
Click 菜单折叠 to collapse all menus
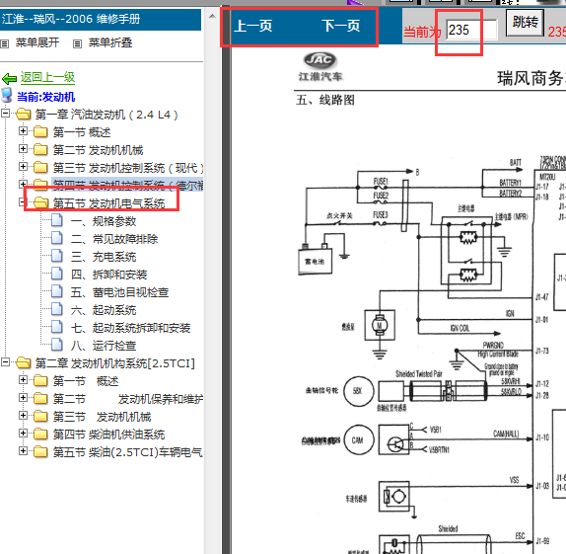(110, 42)
